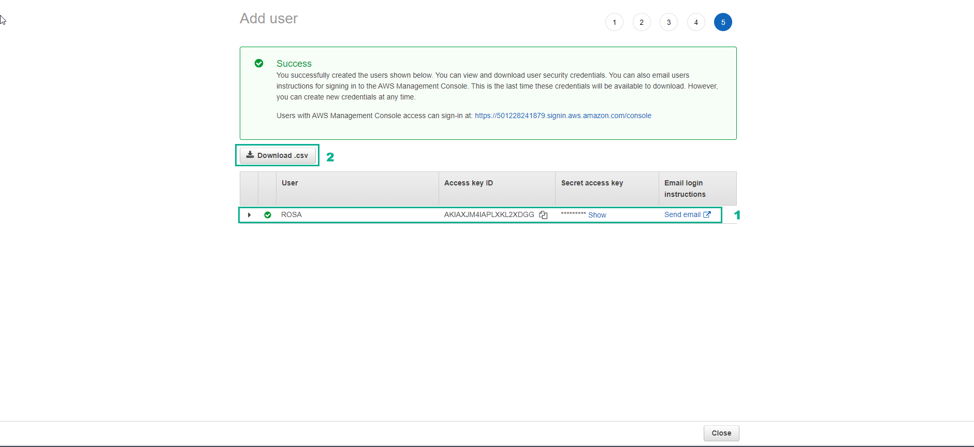Viewport: 974px width, 447px height.
Task: Click the Access key ID column header
Action: pyautogui.click(x=469, y=183)
